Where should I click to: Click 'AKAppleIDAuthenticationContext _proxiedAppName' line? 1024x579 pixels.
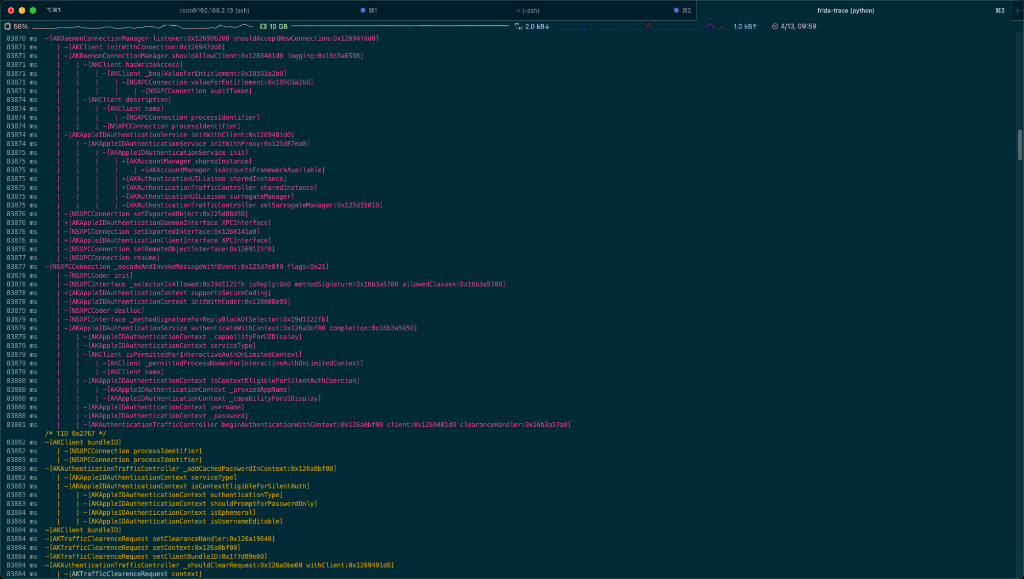(x=196, y=390)
